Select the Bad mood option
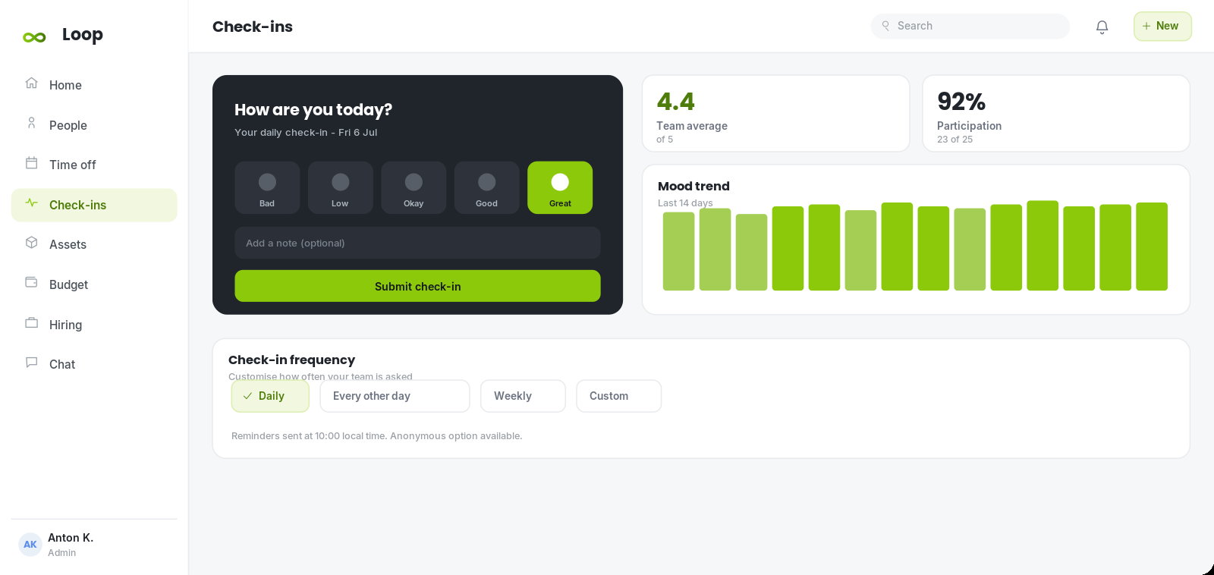This screenshot has width=1214, height=575. pos(267,187)
